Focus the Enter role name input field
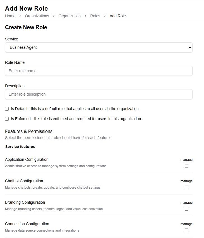Image resolution: width=204 pixels, height=238 pixels. (99, 71)
